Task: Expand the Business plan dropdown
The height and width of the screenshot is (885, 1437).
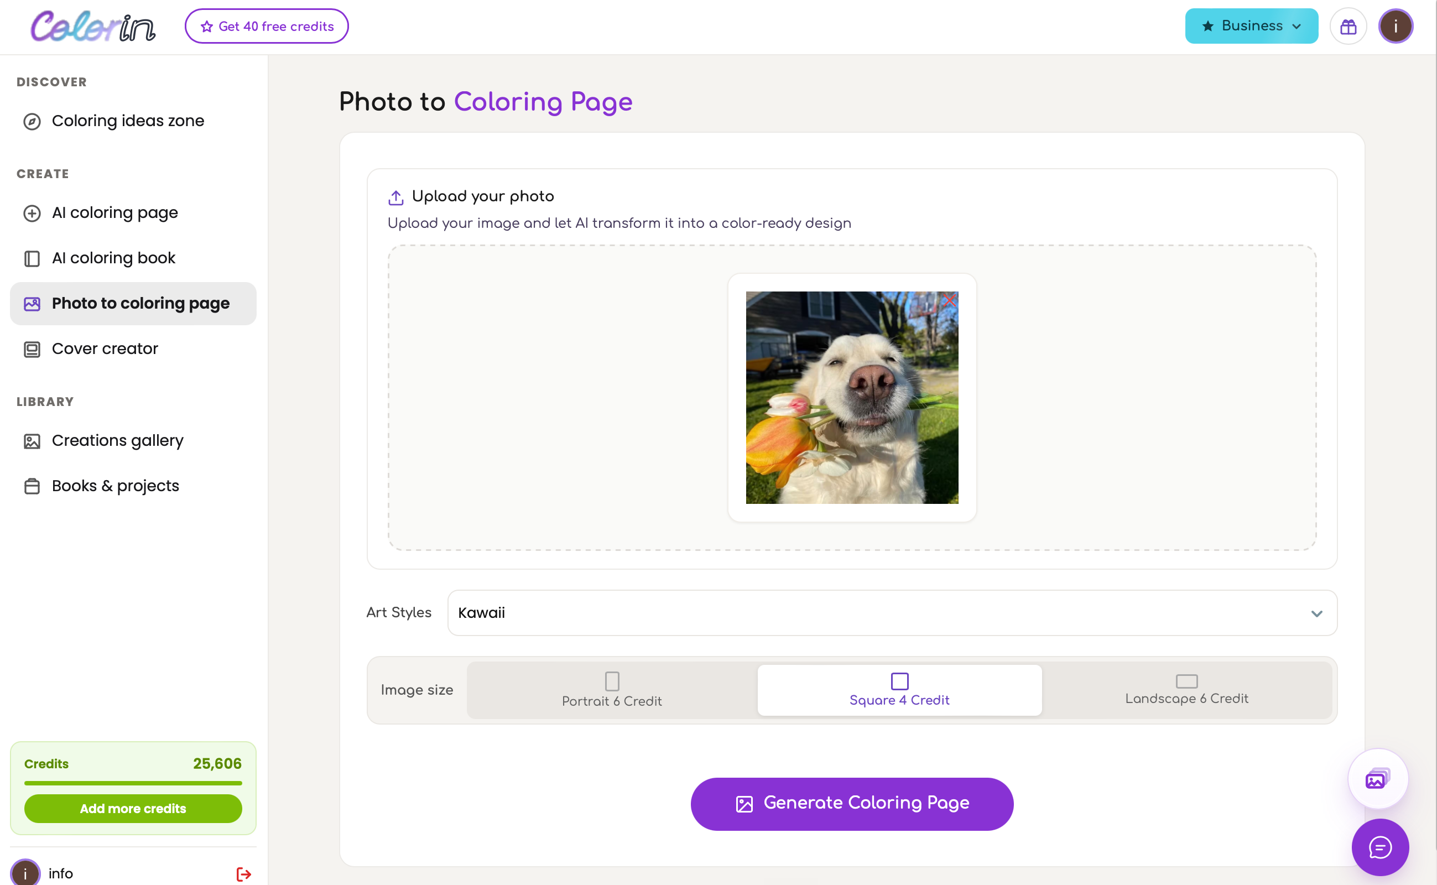Action: [x=1252, y=27]
